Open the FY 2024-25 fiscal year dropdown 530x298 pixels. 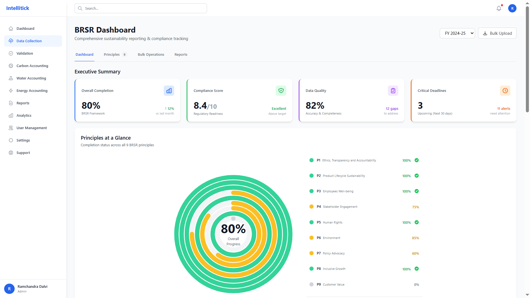click(457, 33)
